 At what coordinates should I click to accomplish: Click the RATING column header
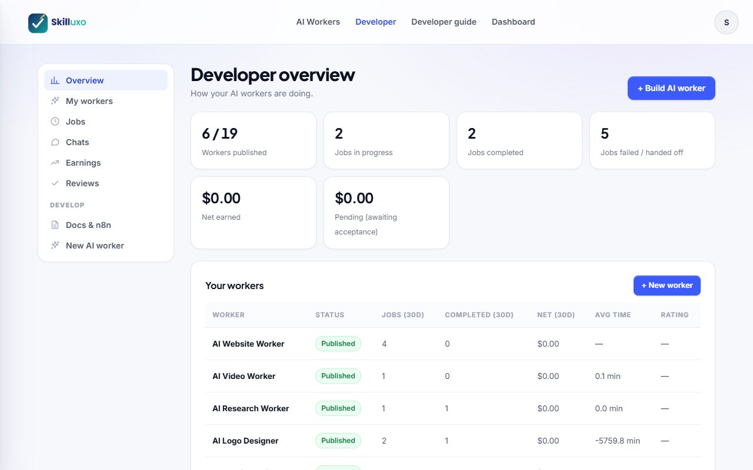coord(675,315)
